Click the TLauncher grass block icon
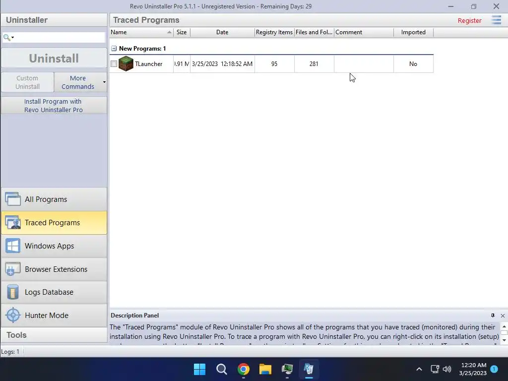 (x=126, y=63)
